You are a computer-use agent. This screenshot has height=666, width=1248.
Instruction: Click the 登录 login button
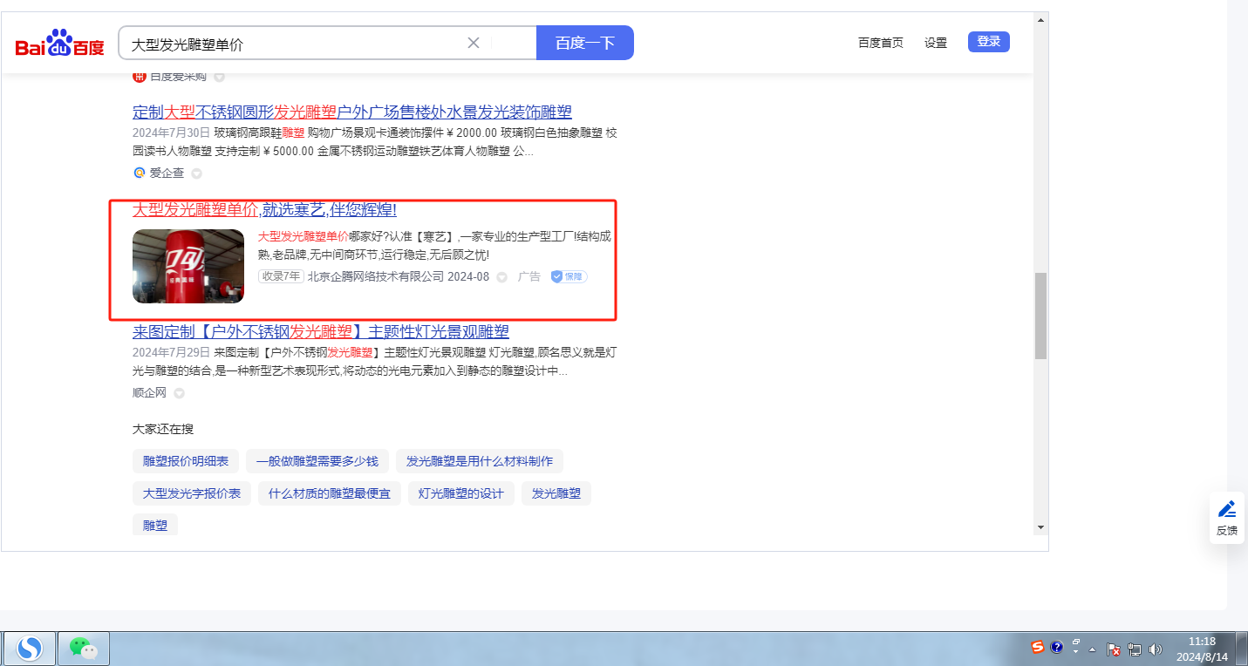pyautogui.click(x=988, y=42)
